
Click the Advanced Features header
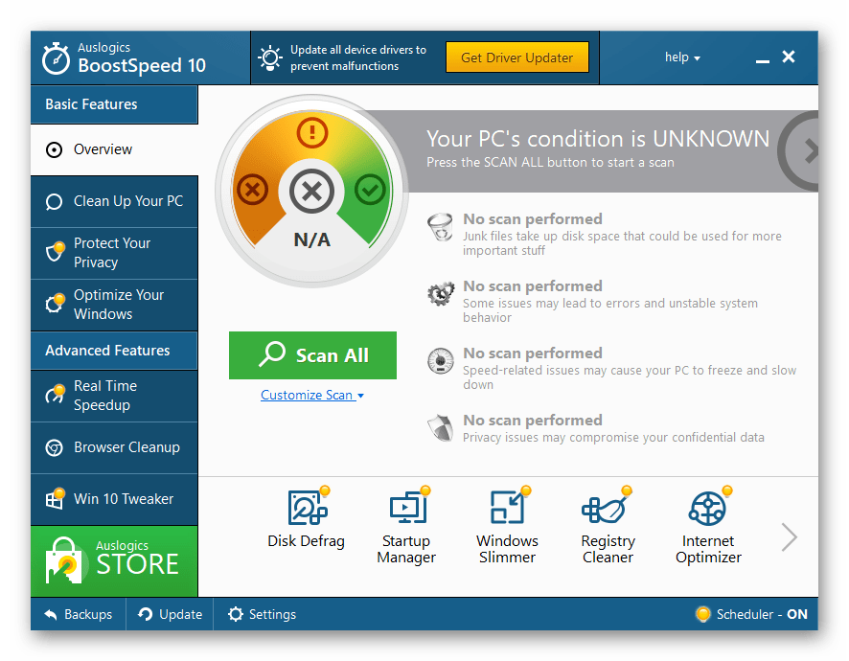click(x=114, y=351)
